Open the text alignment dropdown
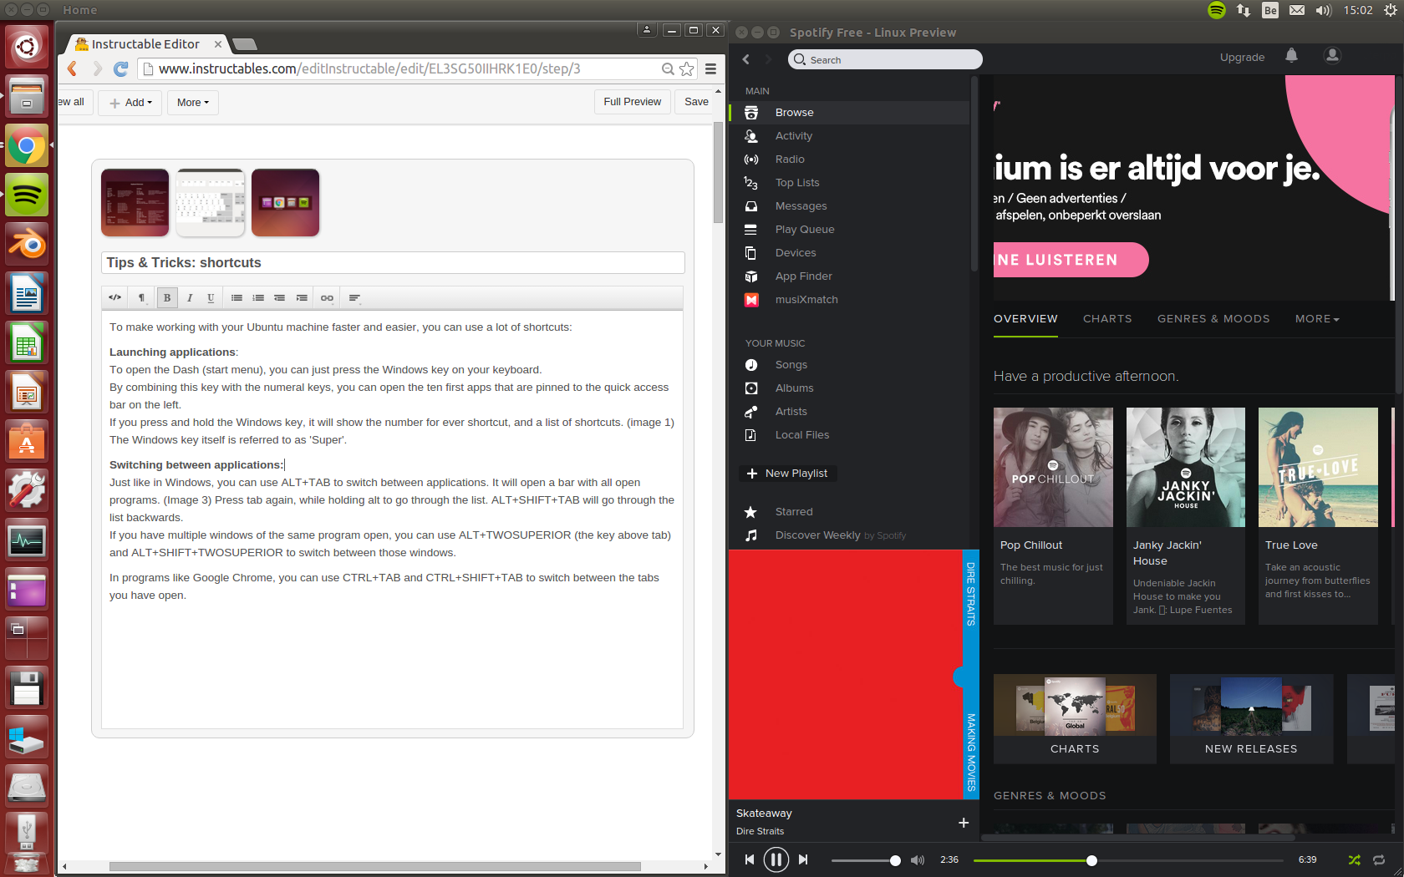Screen dimensions: 1404x877 (x=354, y=298)
